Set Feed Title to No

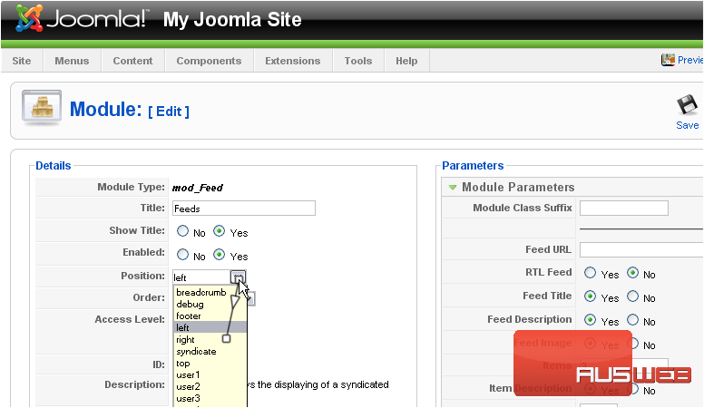click(632, 296)
